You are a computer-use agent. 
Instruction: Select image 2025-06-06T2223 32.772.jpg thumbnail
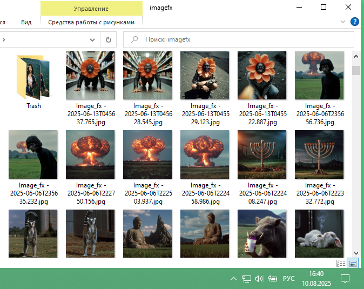click(x=319, y=154)
